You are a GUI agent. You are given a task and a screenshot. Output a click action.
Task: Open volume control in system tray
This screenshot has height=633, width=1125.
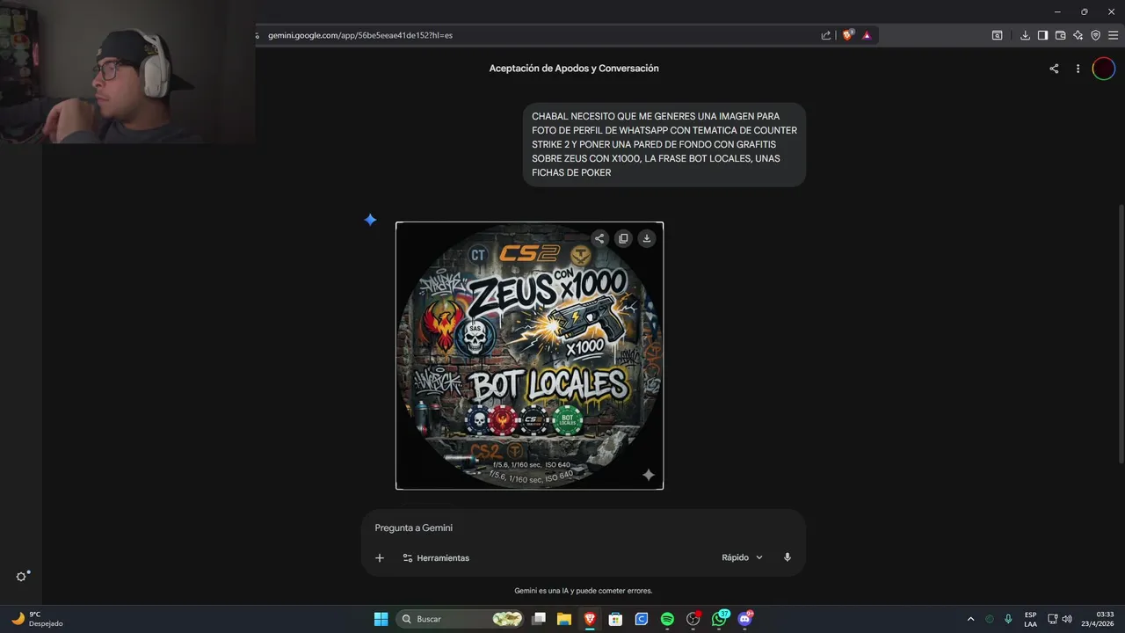pos(1067,619)
